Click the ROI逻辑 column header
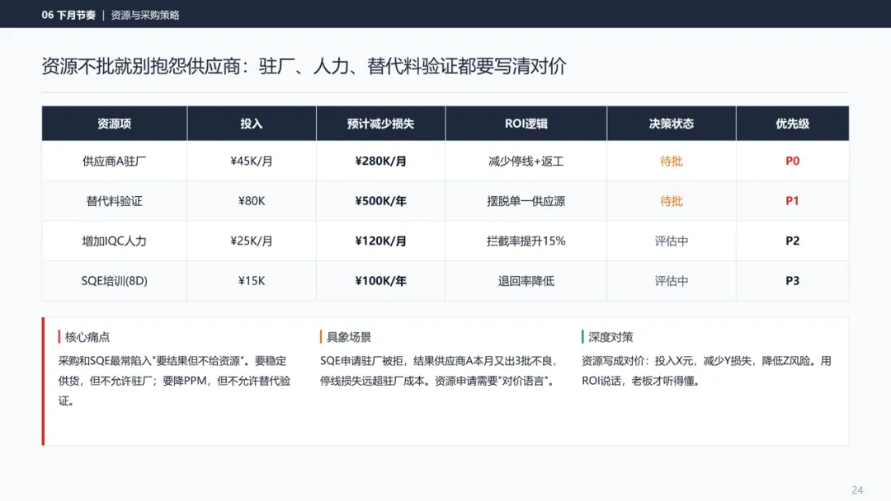891x501 pixels. click(526, 124)
